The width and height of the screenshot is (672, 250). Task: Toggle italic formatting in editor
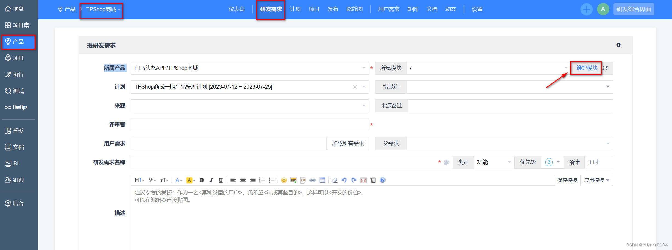click(x=211, y=180)
